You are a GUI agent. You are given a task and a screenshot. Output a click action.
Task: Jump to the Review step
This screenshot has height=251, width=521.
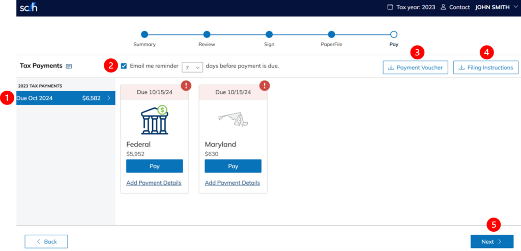tap(207, 34)
